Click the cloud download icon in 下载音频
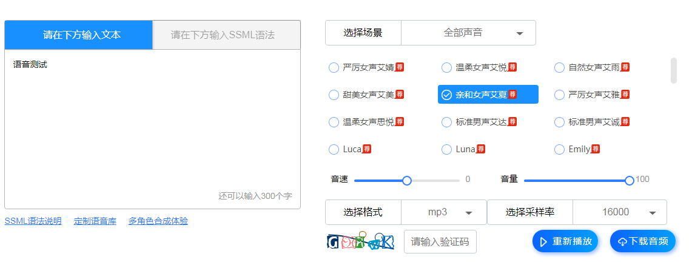The width and height of the screenshot is (692, 265). 623,242
